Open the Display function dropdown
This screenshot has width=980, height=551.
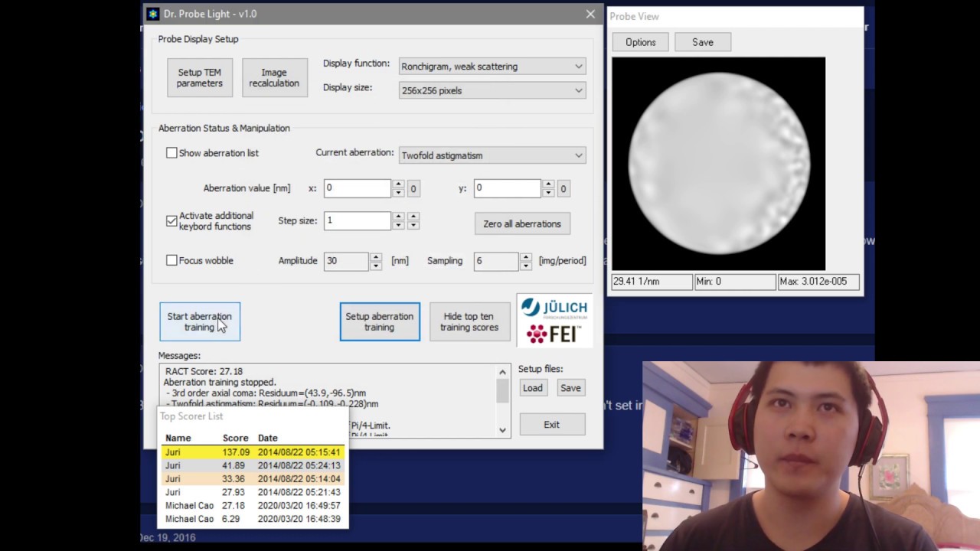[x=492, y=67]
